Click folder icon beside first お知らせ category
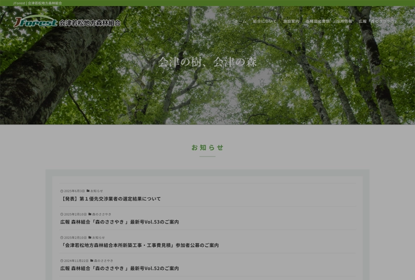 click(88, 191)
